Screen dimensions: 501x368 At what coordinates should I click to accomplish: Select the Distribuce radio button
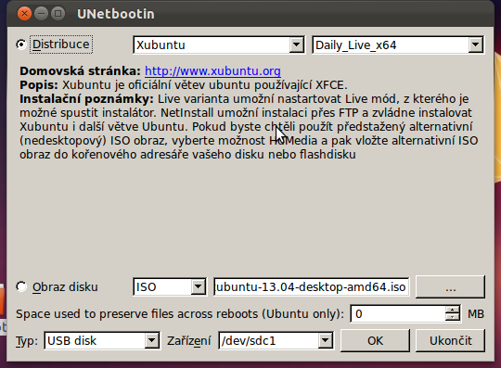pyautogui.click(x=21, y=44)
